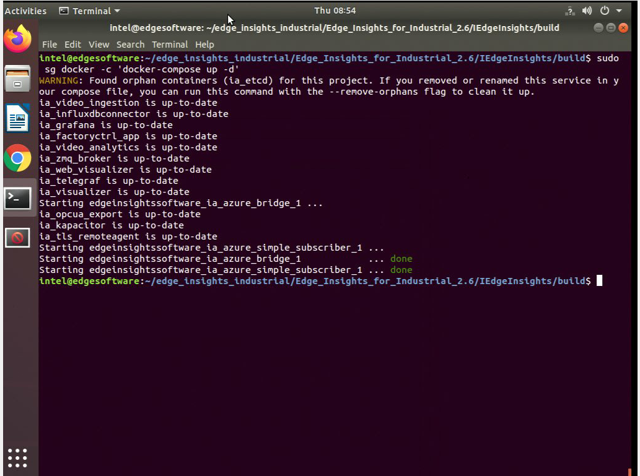Click 'ia_kapacitor is up-to-date' line
The height and width of the screenshot is (476, 640).
pos(112,225)
